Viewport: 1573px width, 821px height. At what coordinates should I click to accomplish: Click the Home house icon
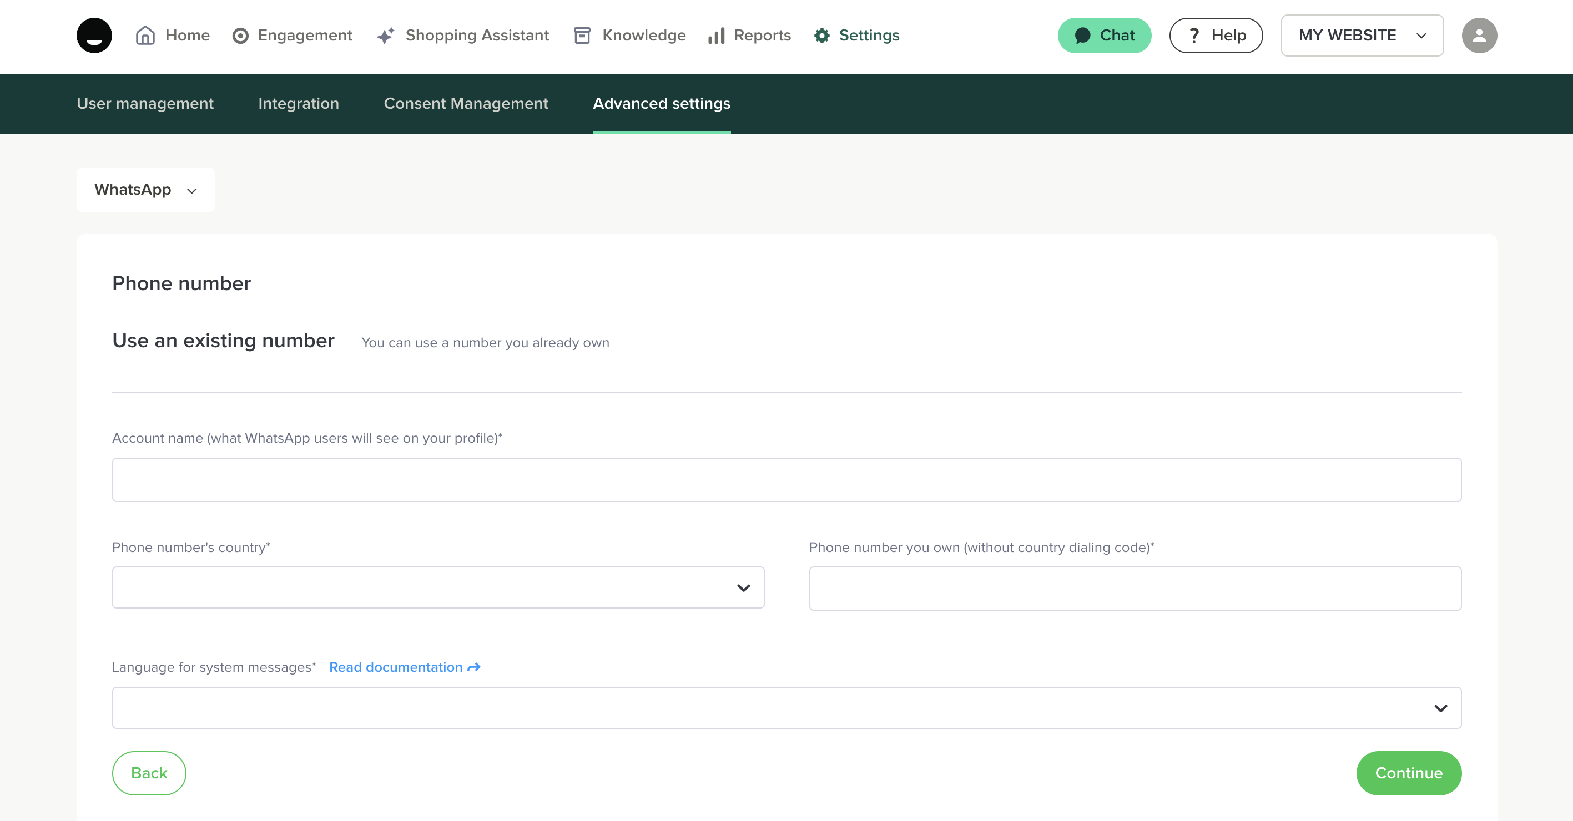pyautogui.click(x=145, y=36)
